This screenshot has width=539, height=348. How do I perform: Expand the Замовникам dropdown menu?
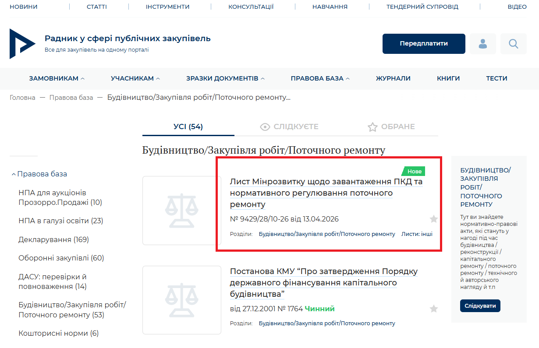point(57,78)
